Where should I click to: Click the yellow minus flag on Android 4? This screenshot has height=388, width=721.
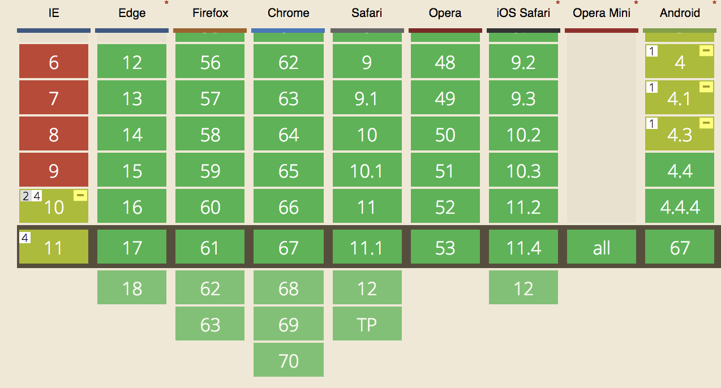pos(706,51)
